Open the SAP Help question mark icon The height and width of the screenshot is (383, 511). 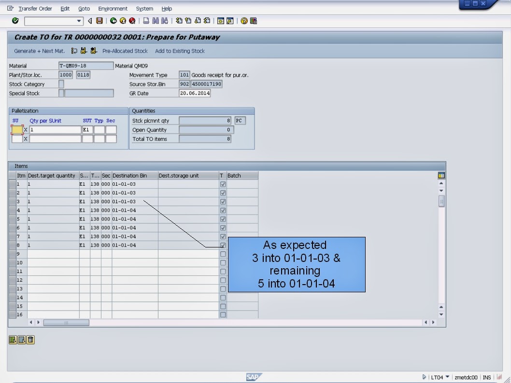[x=244, y=21]
